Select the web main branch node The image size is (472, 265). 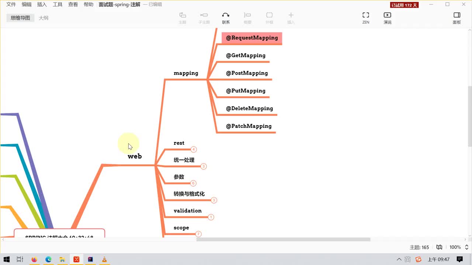pos(135,156)
